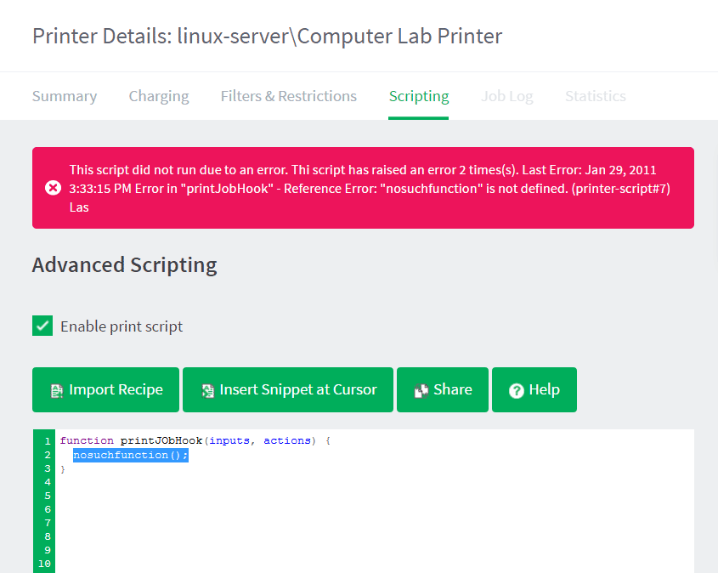The width and height of the screenshot is (718, 573).
Task: Open Help for scripting
Action: (534, 389)
